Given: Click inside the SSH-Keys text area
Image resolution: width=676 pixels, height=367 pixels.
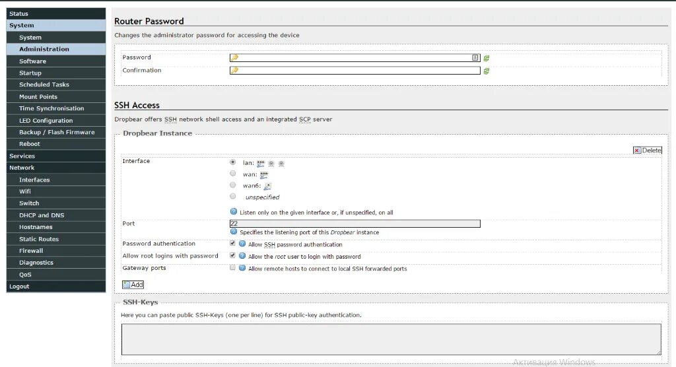Looking at the screenshot, I should (x=391, y=339).
